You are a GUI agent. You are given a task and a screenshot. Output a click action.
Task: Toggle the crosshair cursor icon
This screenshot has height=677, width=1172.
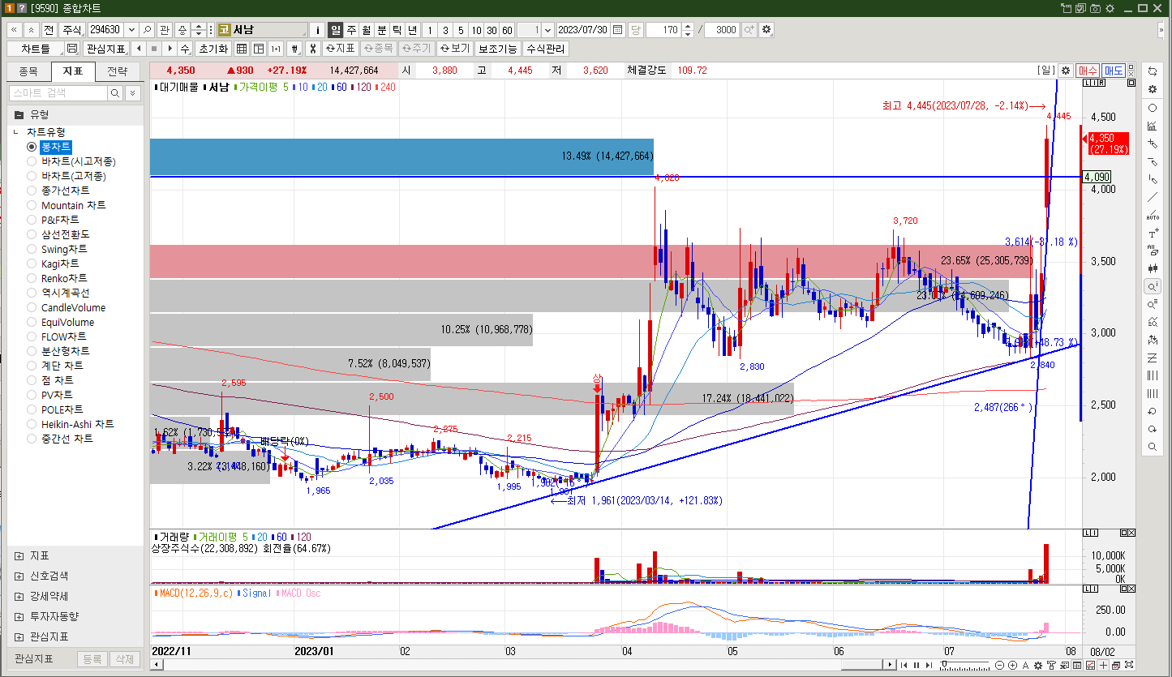click(1103, 666)
